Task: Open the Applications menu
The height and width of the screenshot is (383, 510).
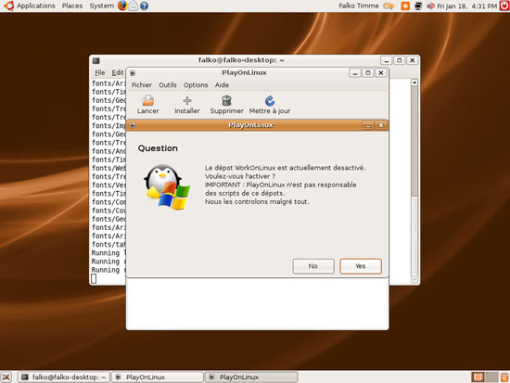Action: click(36, 6)
